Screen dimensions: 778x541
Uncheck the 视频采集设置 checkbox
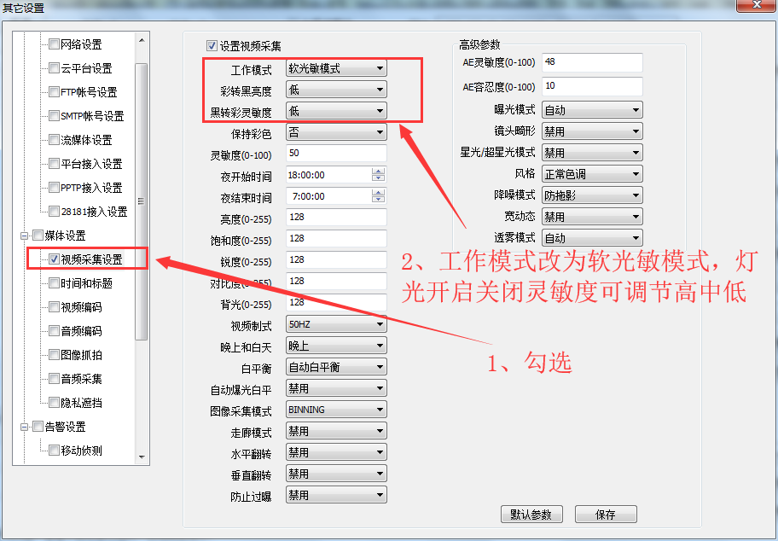coord(55,259)
